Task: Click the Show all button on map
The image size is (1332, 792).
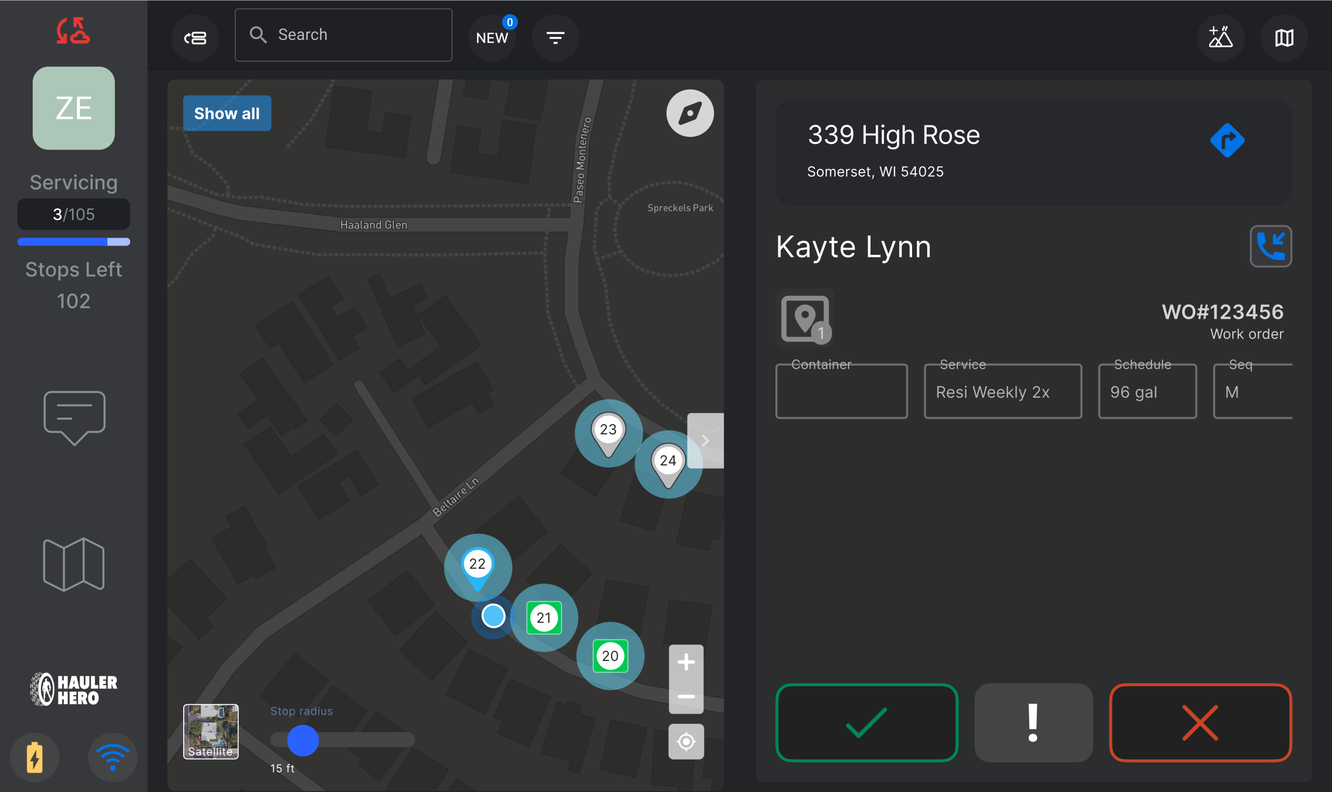Action: click(x=227, y=113)
